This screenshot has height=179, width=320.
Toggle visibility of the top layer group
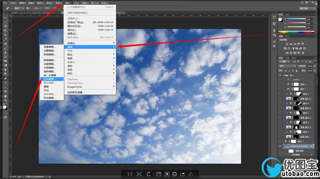[x=280, y=75]
